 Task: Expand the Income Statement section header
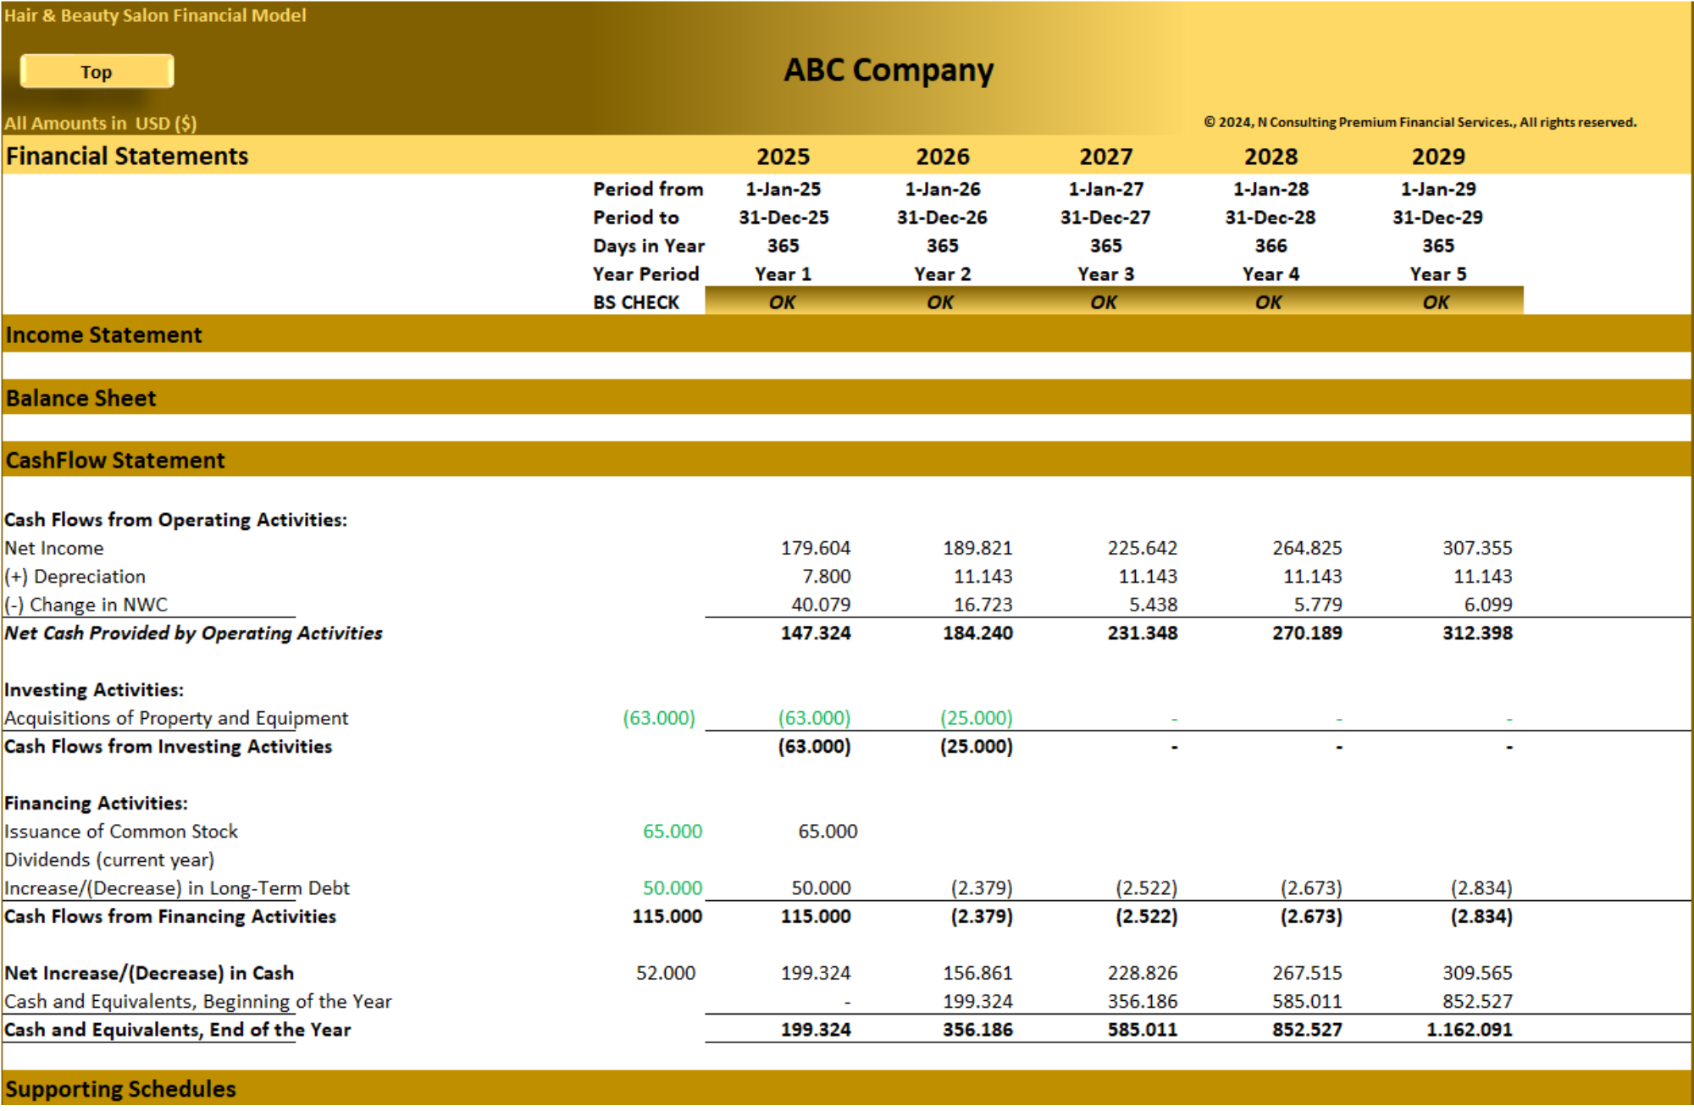[x=847, y=334]
